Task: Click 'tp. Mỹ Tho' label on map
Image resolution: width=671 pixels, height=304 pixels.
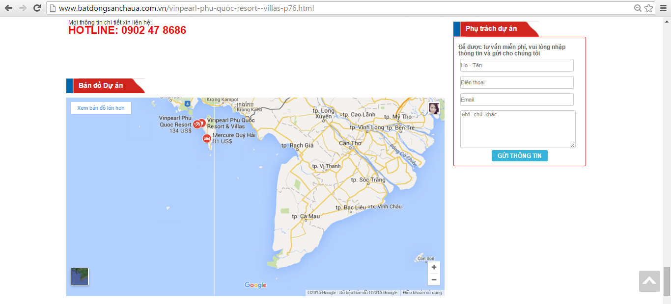Action: click(x=398, y=117)
